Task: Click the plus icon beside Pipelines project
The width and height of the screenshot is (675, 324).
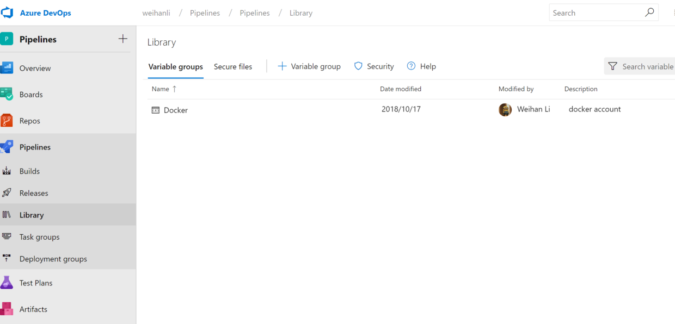Action: pos(123,39)
